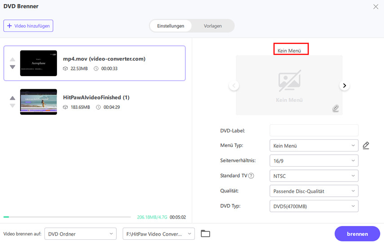Click total duration 00:05:02 text

(x=178, y=217)
